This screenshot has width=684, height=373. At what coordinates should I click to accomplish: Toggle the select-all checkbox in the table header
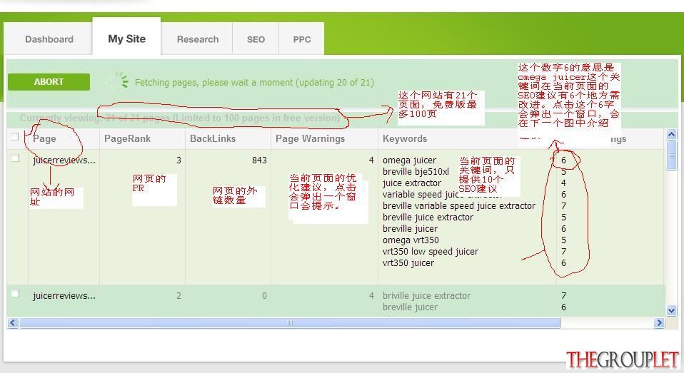coord(15,137)
